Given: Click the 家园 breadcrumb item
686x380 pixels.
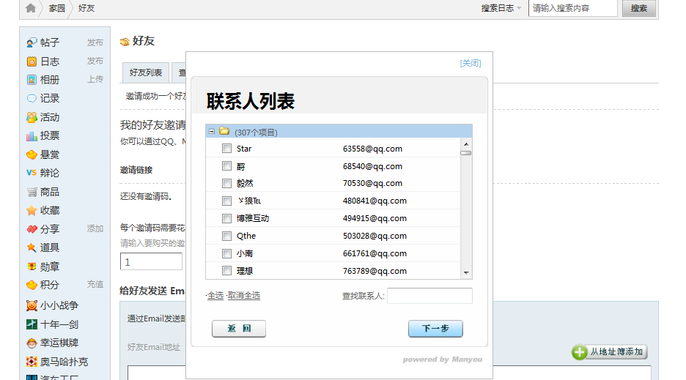Looking at the screenshot, I should (x=57, y=8).
